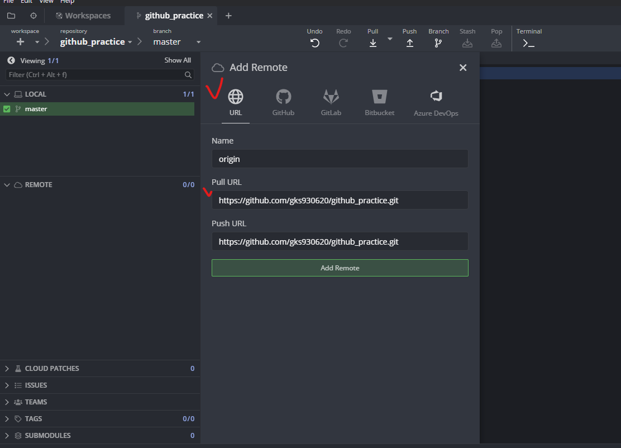Click the Pull URL input field
Image resolution: width=621 pixels, height=448 pixels.
click(340, 200)
